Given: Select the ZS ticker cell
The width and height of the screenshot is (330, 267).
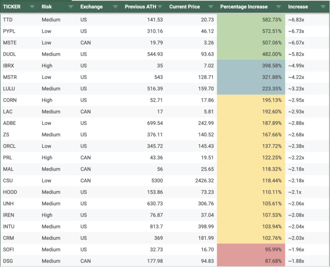Looking at the screenshot, I should point(20,135).
